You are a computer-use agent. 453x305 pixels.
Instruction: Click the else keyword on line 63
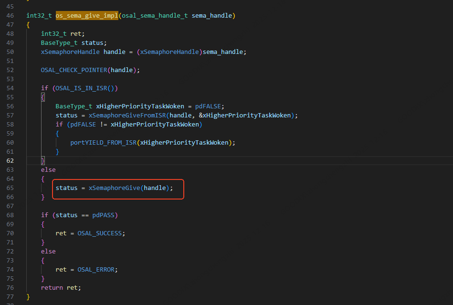pyautogui.click(x=48, y=170)
